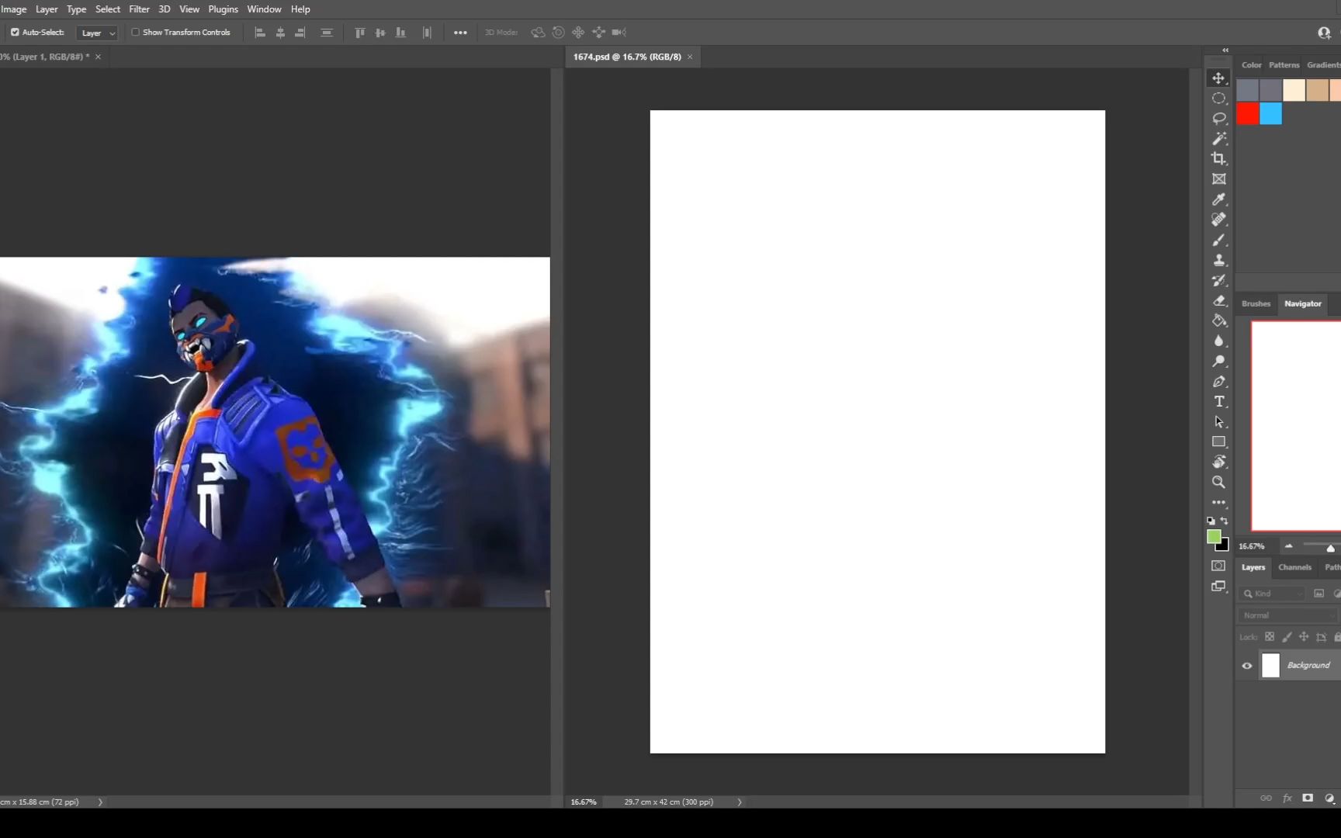The width and height of the screenshot is (1341, 838).
Task: Open more align options (three dots)
Action: coord(460,33)
